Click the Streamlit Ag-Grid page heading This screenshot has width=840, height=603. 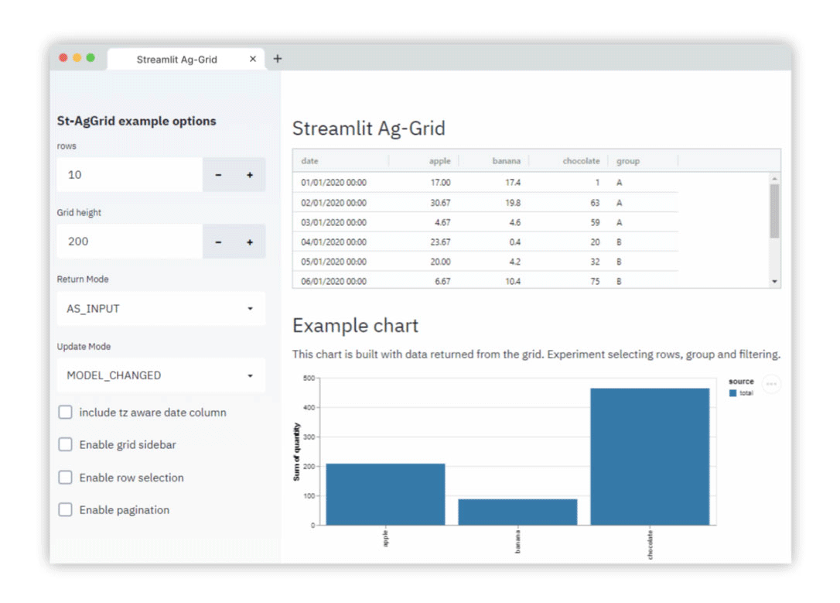[369, 128]
